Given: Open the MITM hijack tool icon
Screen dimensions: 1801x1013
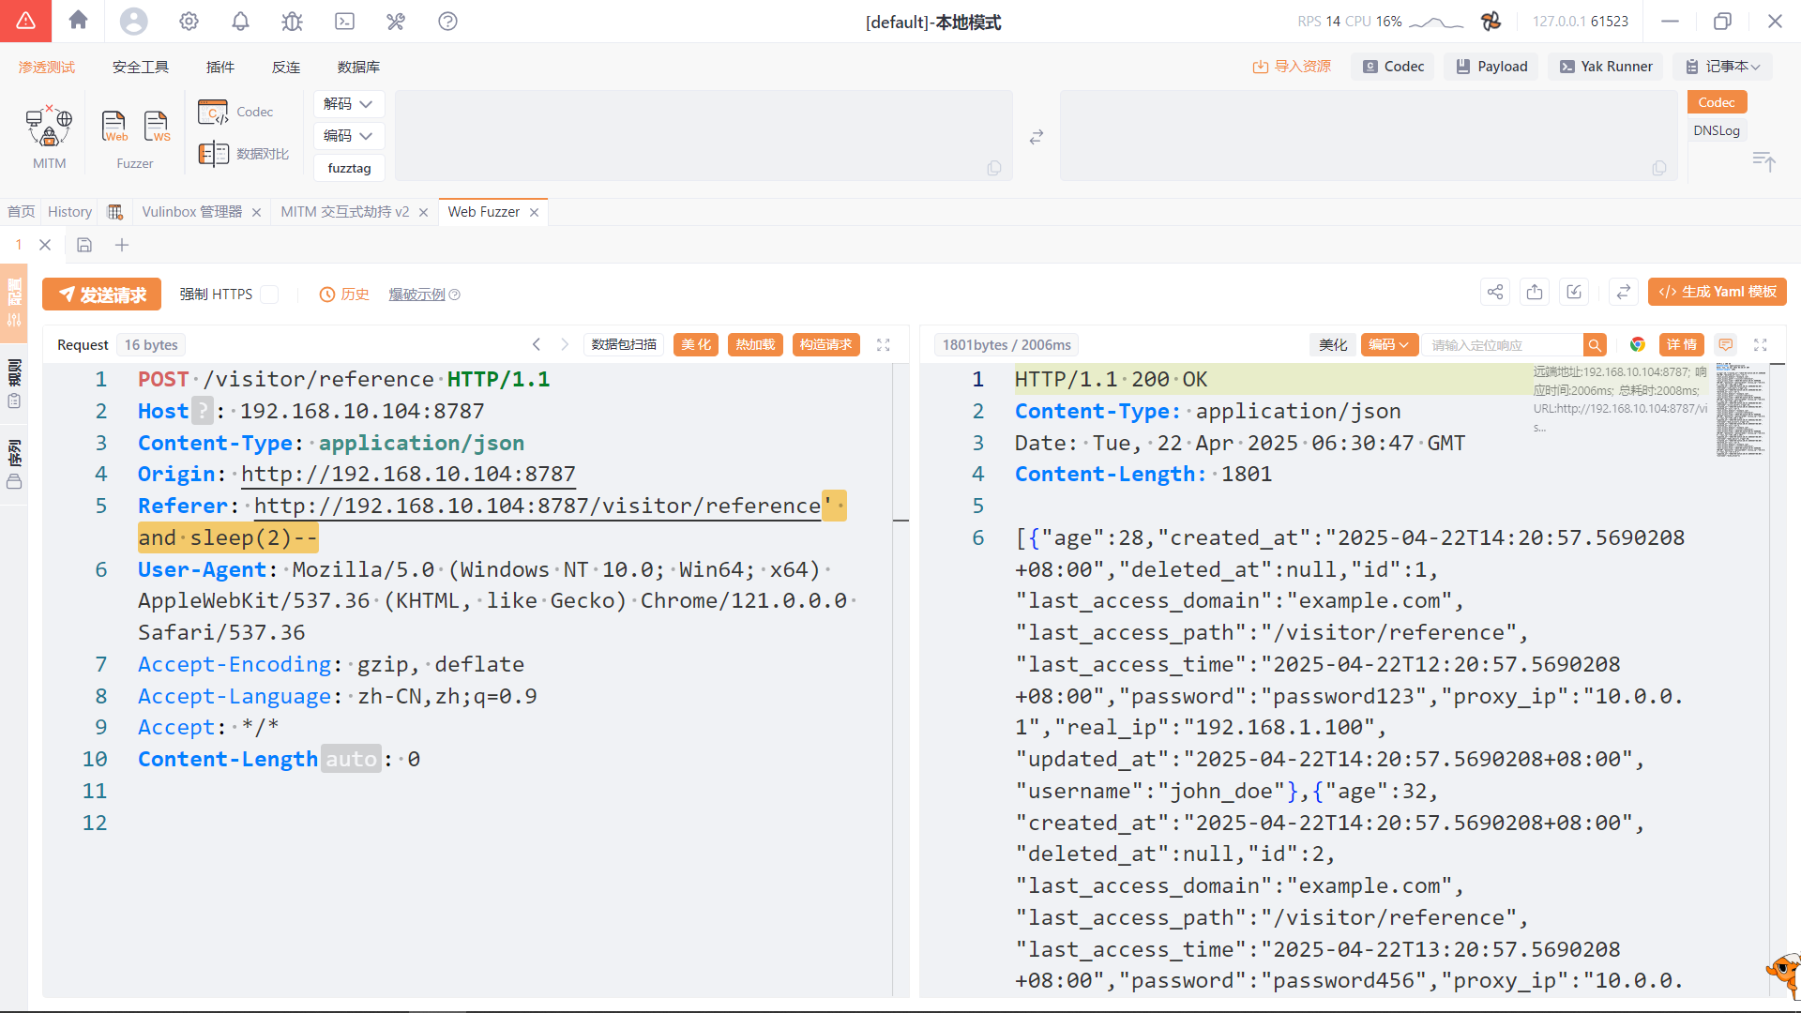Looking at the screenshot, I should pyautogui.click(x=49, y=127).
